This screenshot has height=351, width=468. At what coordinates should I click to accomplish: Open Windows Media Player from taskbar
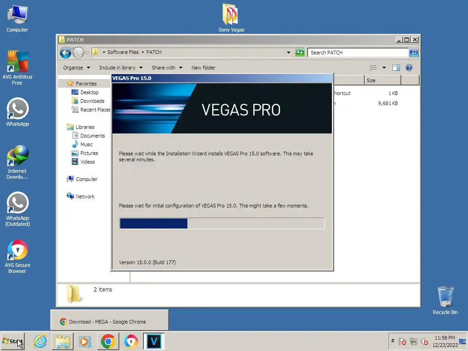(x=85, y=341)
